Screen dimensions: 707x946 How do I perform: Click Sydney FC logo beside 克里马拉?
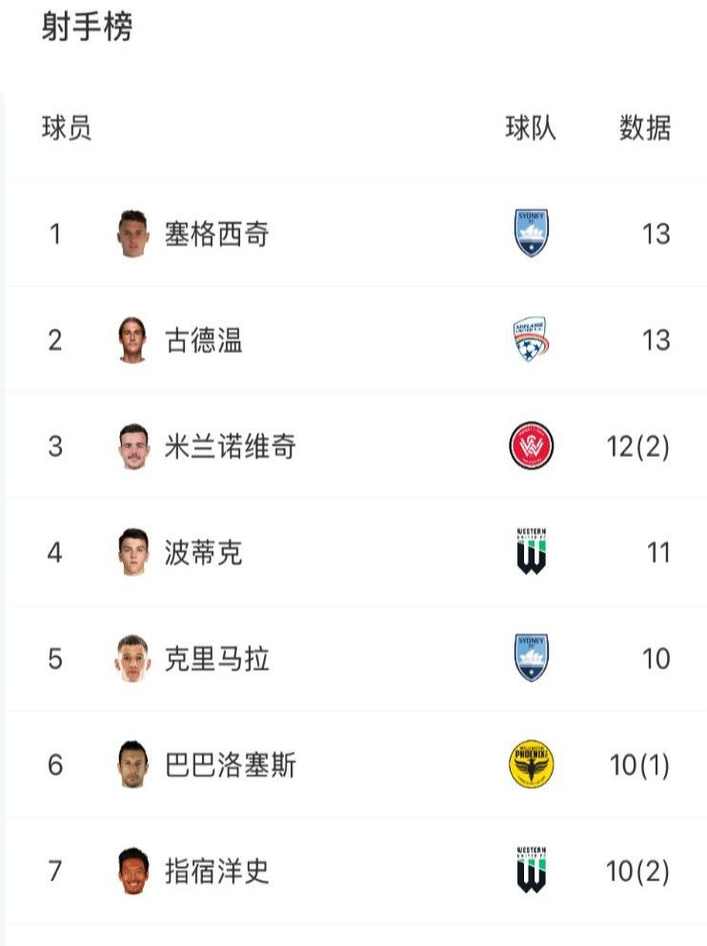(531, 658)
